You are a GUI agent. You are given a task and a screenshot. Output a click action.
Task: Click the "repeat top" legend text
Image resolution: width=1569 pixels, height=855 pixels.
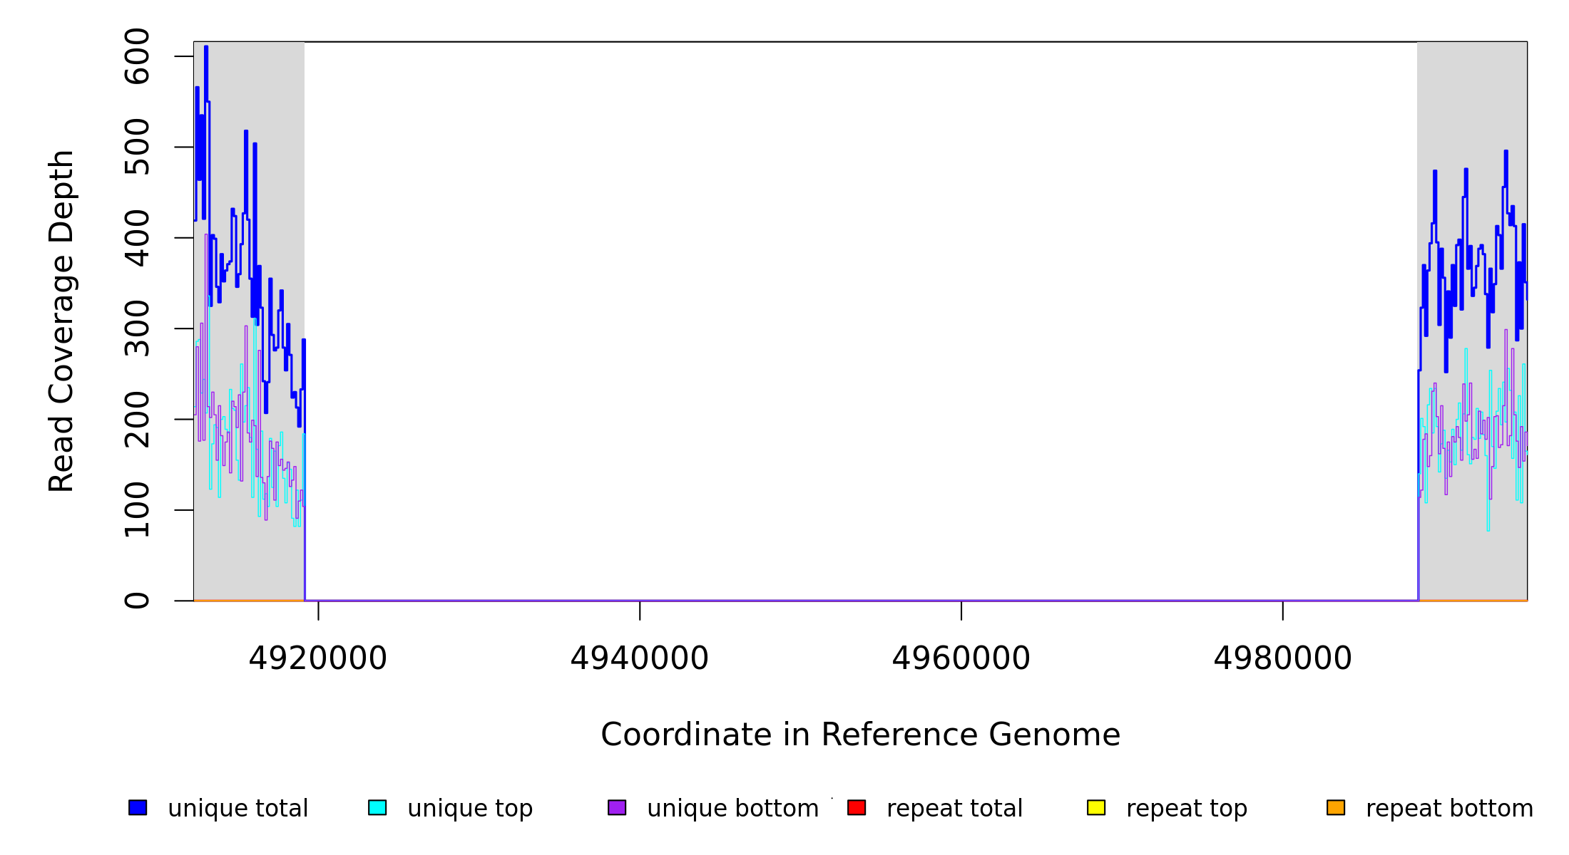click(x=1187, y=809)
